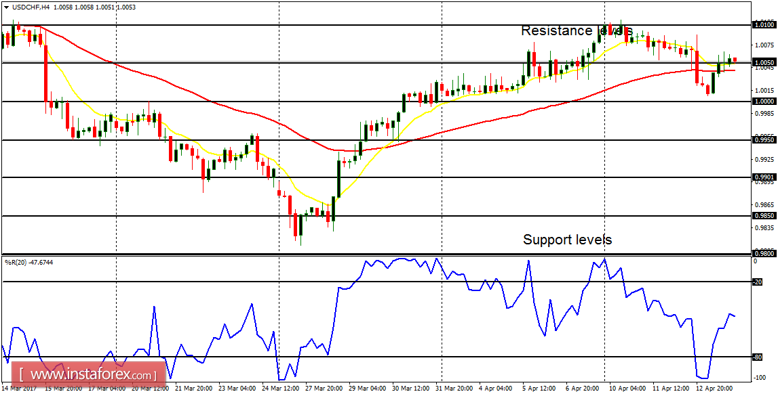Image resolution: width=778 pixels, height=396 pixels.
Task: Click the %R(20) -47.6744 indicator label
Action: pos(28,263)
